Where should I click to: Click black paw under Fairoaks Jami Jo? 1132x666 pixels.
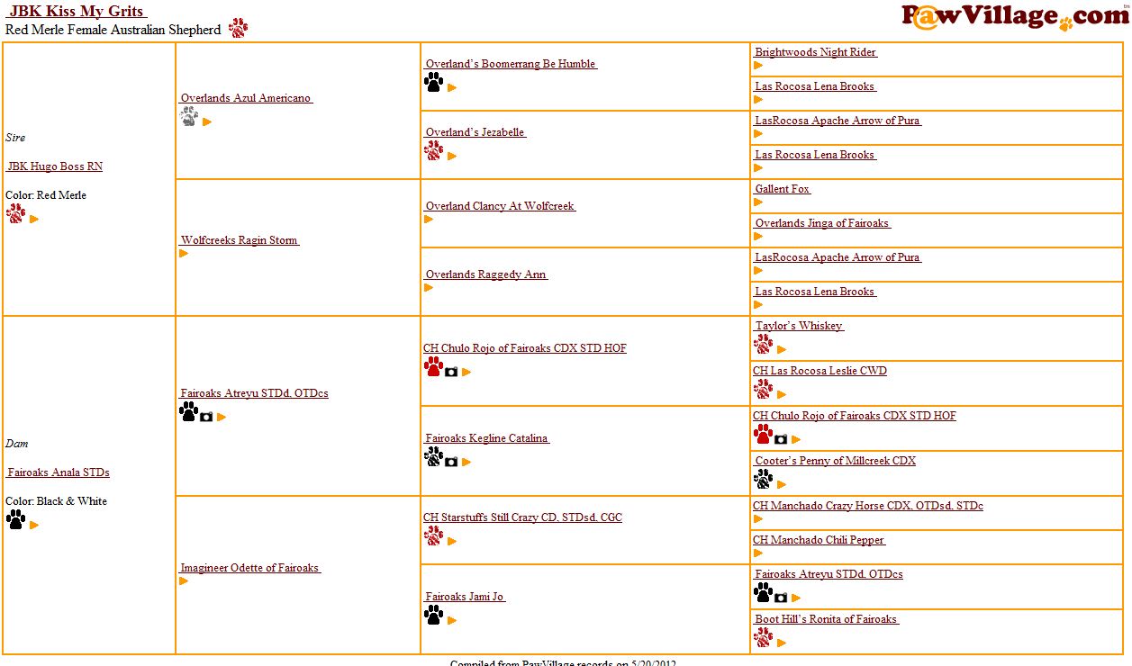tap(433, 615)
